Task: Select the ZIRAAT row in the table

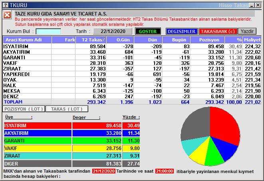Action: tap(132, 68)
